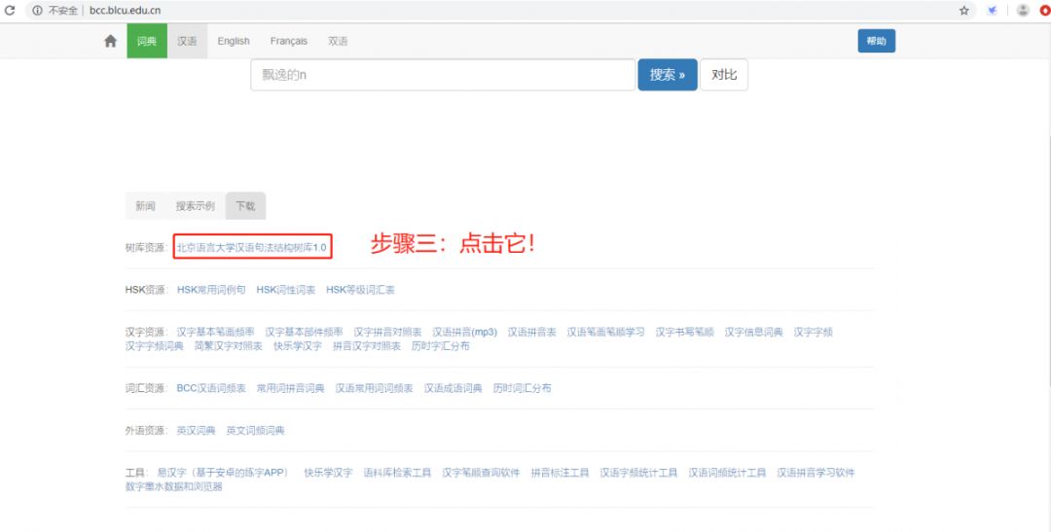1051x532 pixels.
Task: Click into the search input field
Action: [x=443, y=75]
